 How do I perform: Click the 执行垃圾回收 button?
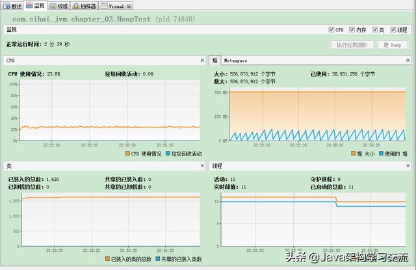[352, 45]
